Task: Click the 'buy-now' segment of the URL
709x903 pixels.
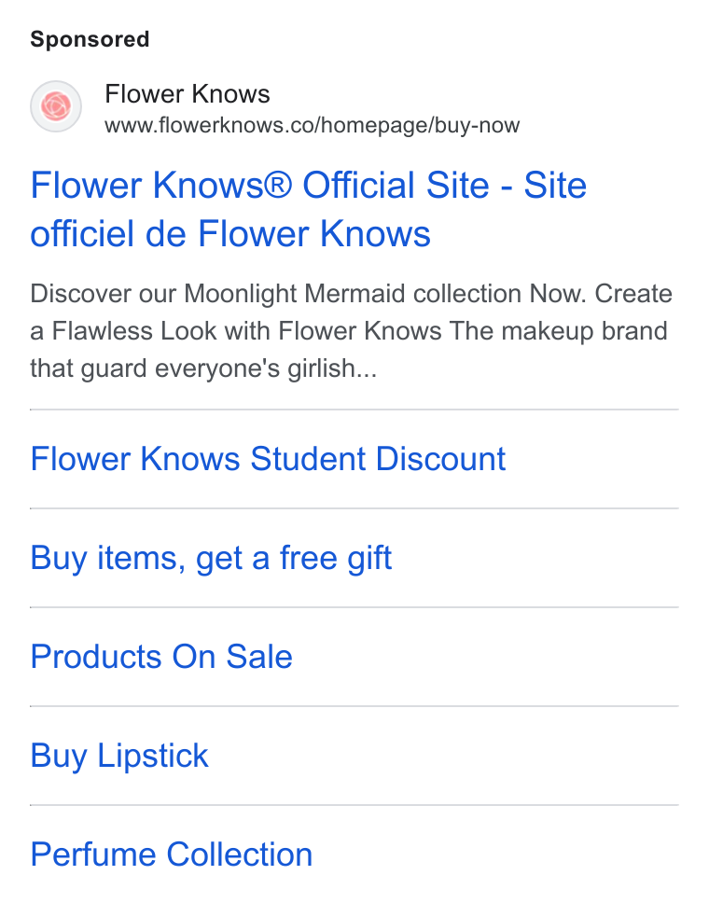Action: tap(477, 125)
